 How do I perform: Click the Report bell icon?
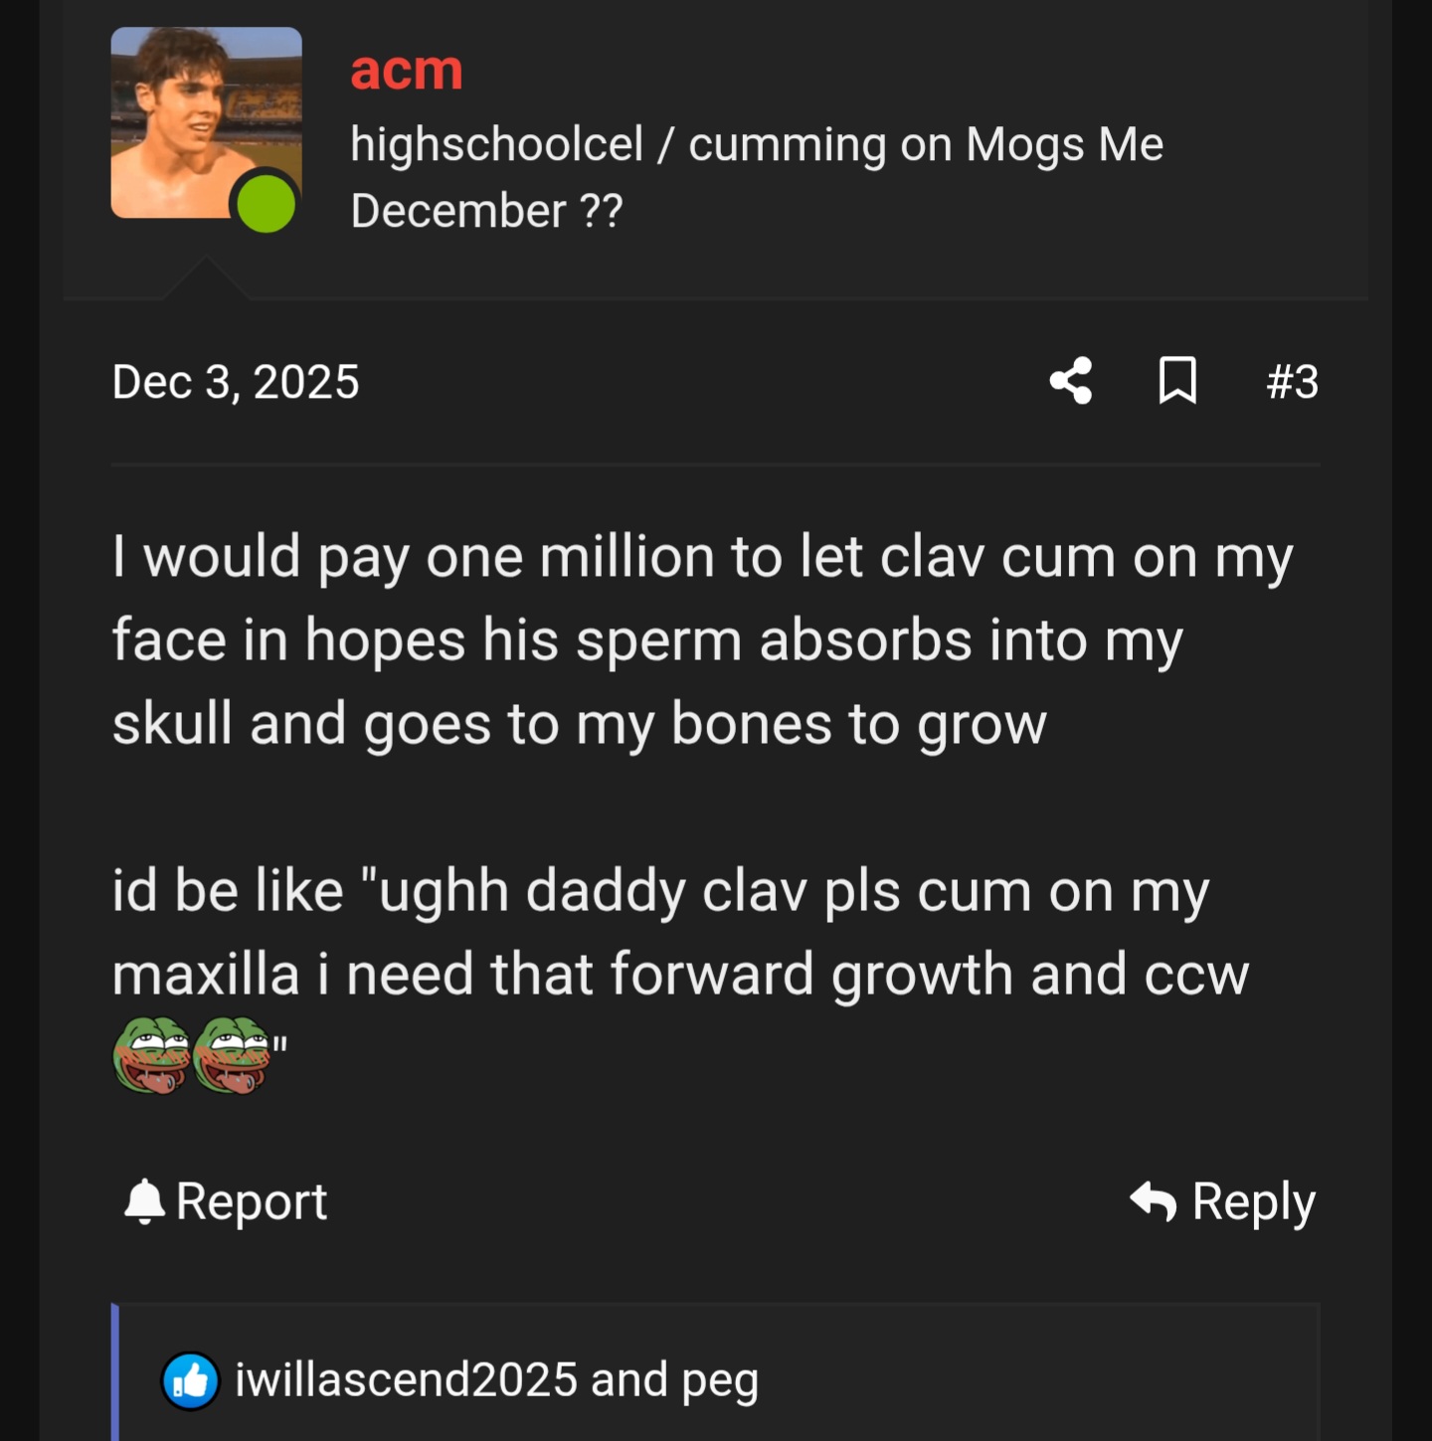point(144,1201)
